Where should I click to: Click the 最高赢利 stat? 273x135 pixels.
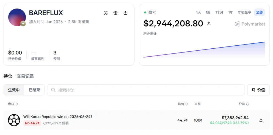pos(38,55)
